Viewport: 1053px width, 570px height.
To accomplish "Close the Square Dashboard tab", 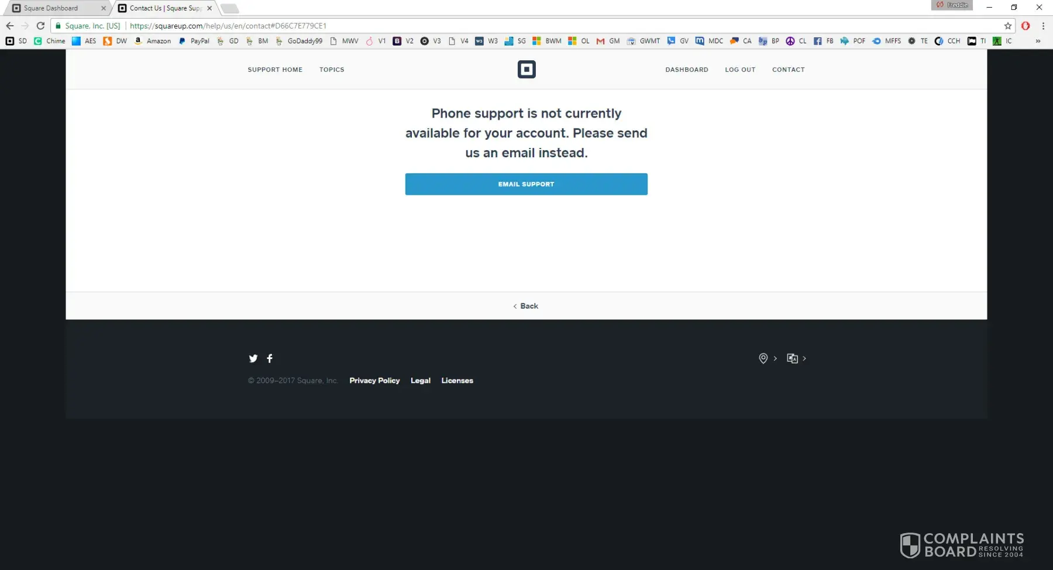I will (x=104, y=8).
